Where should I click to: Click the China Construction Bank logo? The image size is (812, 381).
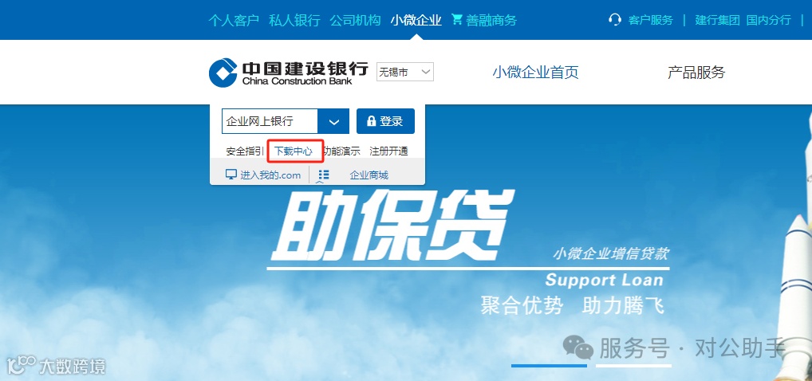289,73
